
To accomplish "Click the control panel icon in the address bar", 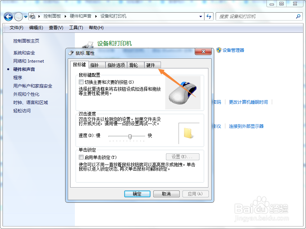I will click(x=32, y=16).
